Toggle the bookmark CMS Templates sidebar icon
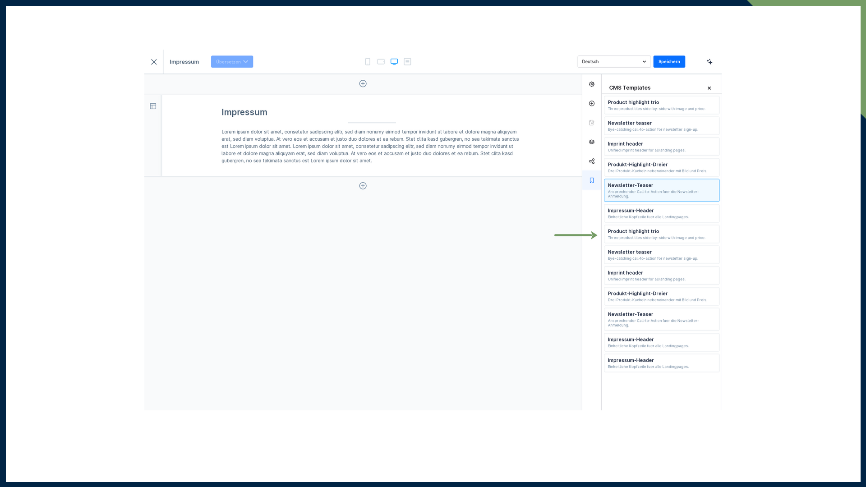Image resolution: width=866 pixels, height=487 pixels. 592,180
